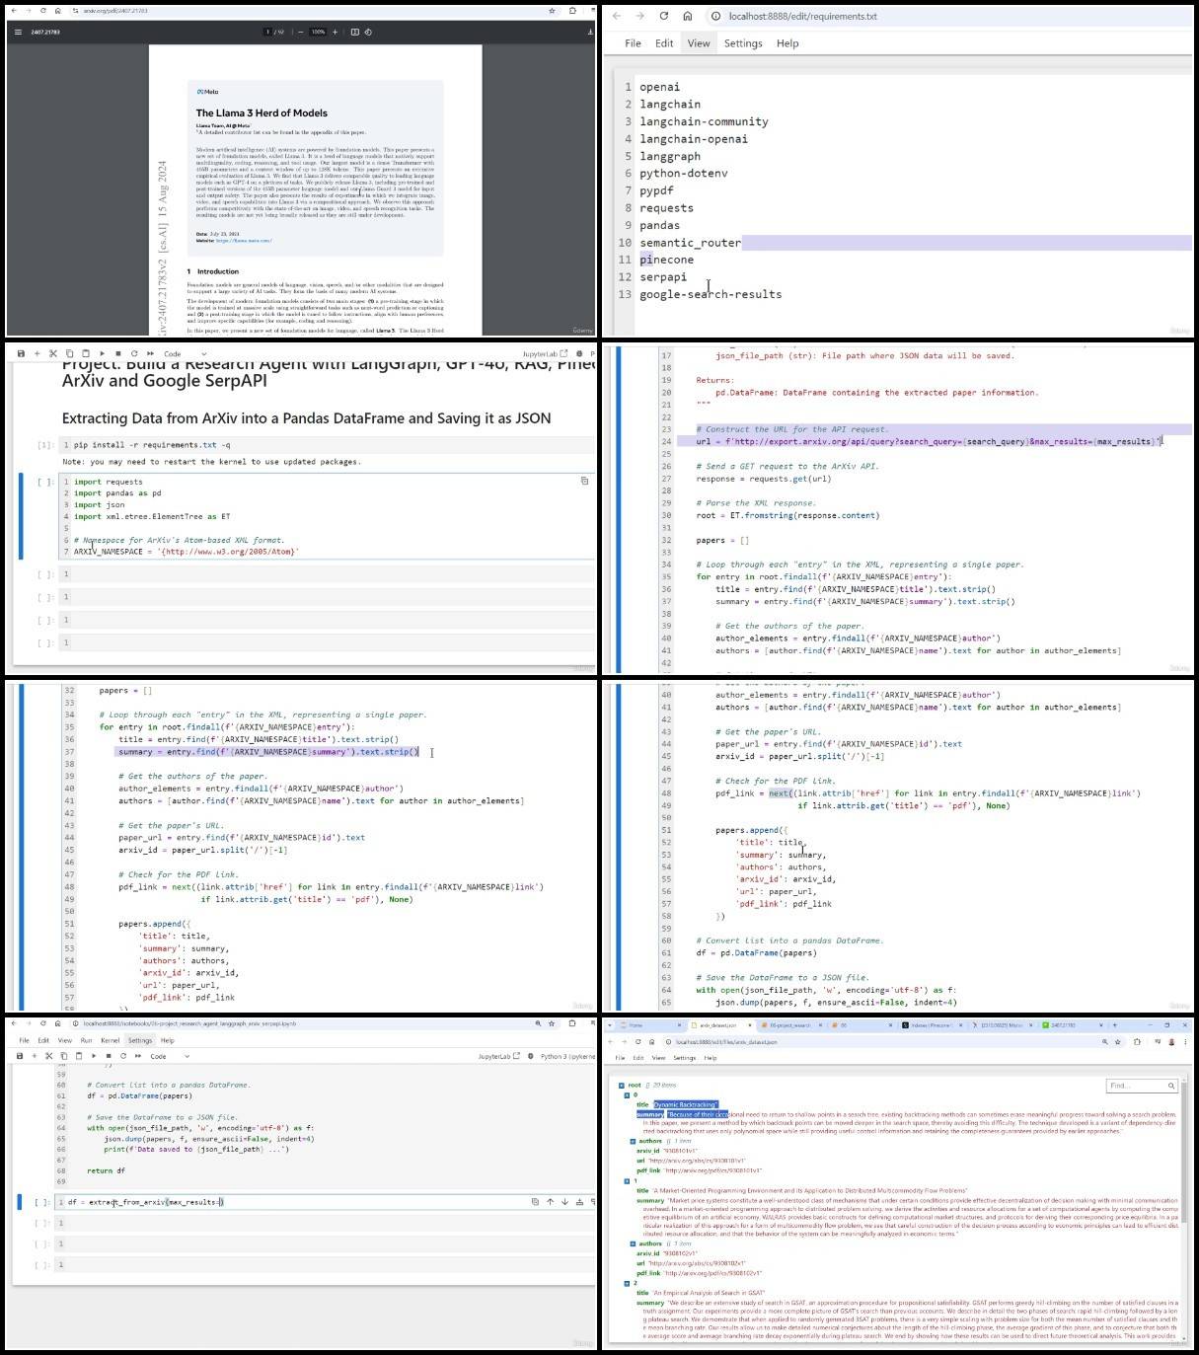Screen dimensions: 1199x1355
Task: Switch to the 06-project_research browser tab
Action: click(792, 1025)
